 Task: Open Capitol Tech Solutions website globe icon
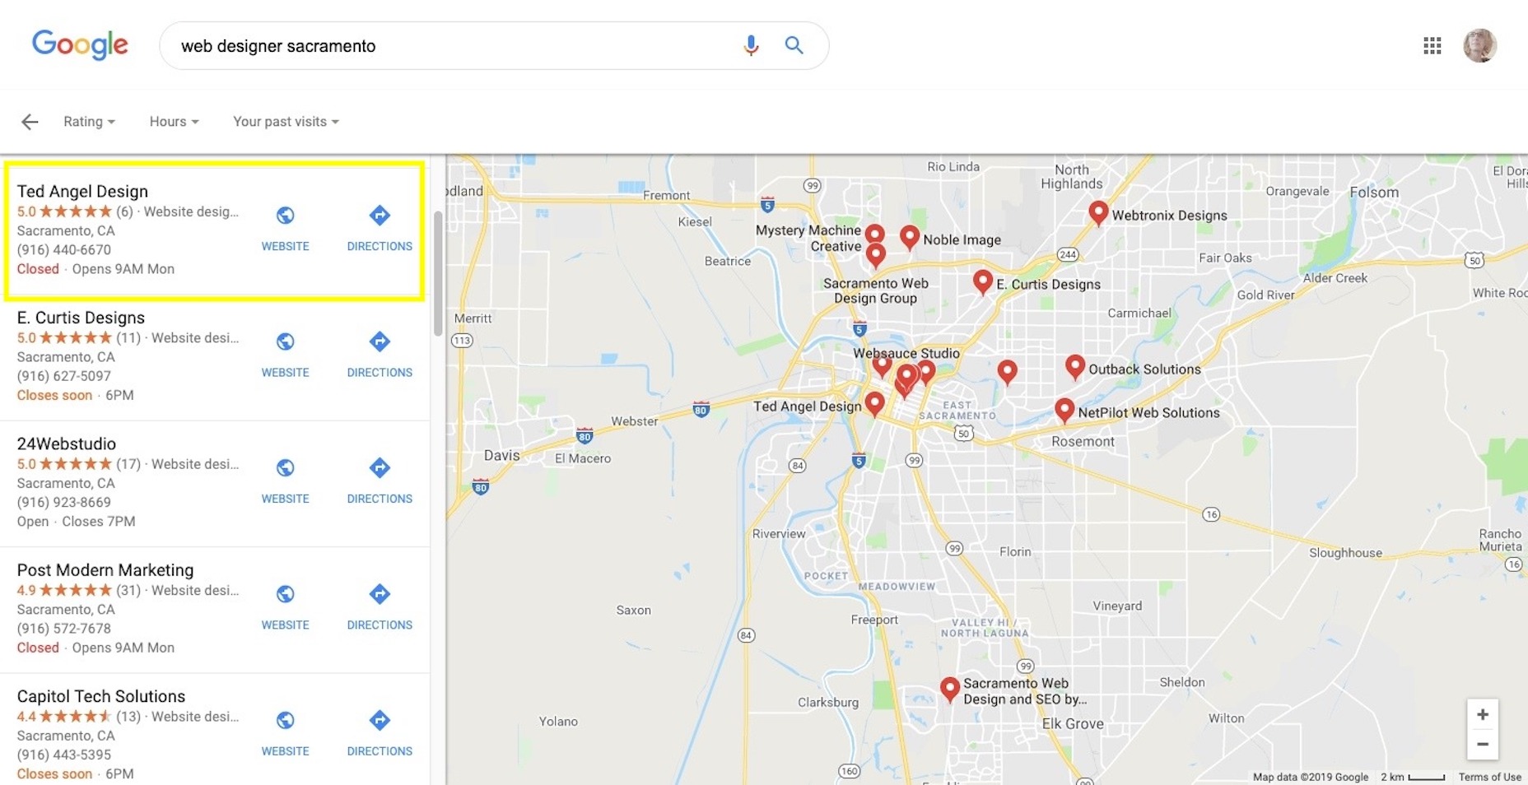(x=286, y=721)
